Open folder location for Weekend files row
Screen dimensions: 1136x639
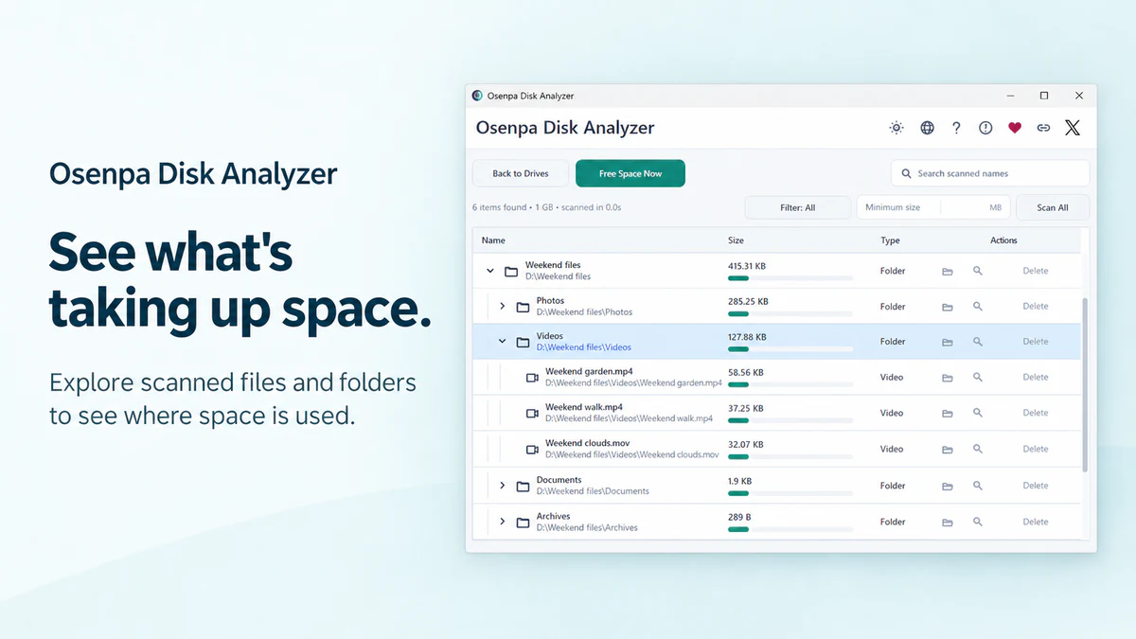pos(948,272)
